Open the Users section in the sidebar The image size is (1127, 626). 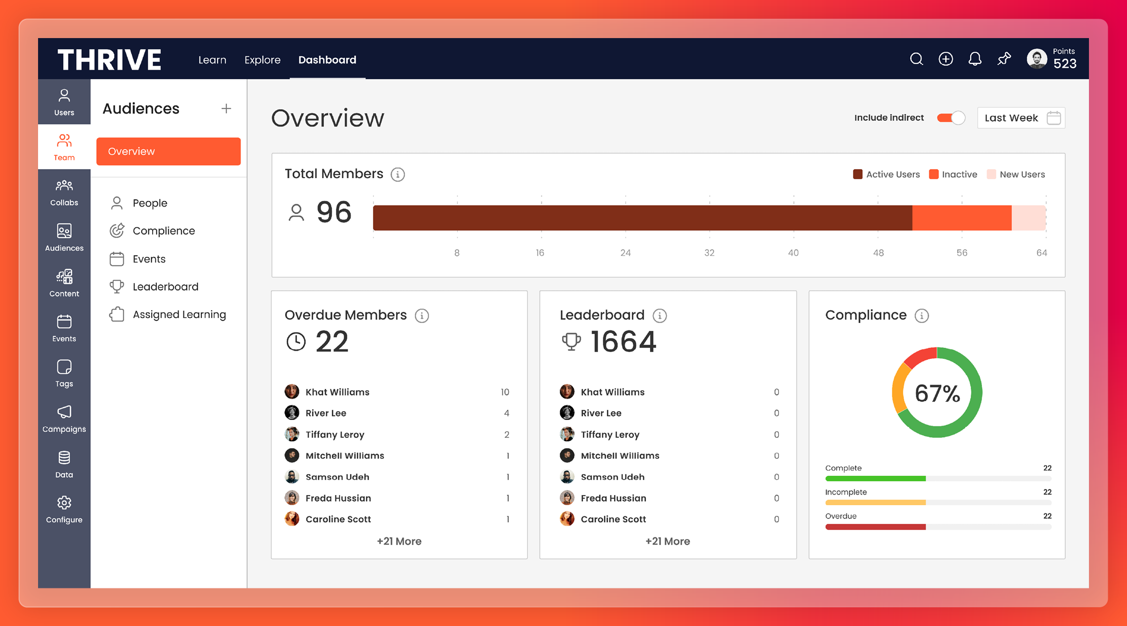tap(64, 102)
